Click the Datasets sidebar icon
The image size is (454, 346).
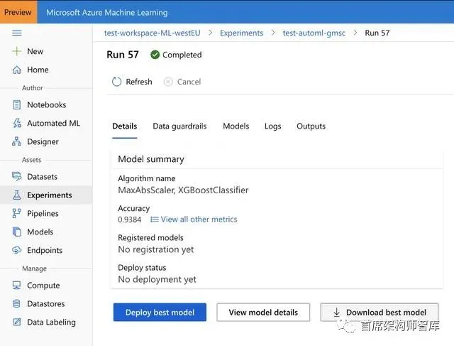[17, 177]
